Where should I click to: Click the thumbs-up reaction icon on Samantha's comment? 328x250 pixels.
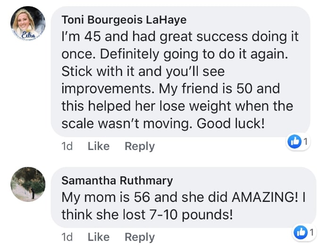pyautogui.click(x=300, y=232)
